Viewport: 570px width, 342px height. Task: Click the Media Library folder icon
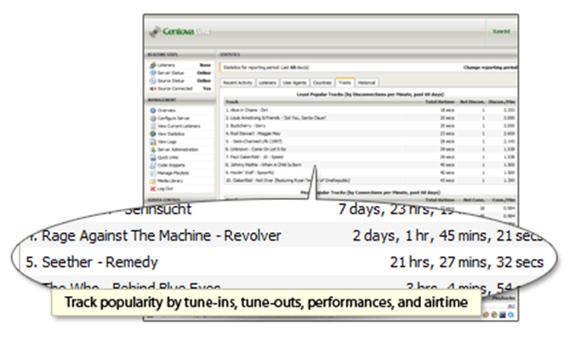click(153, 180)
